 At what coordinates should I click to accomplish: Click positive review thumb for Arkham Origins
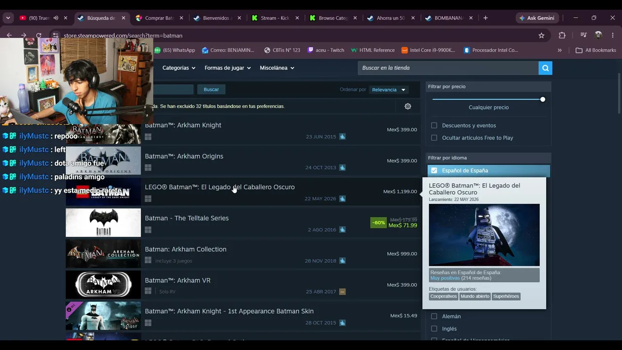click(x=343, y=168)
